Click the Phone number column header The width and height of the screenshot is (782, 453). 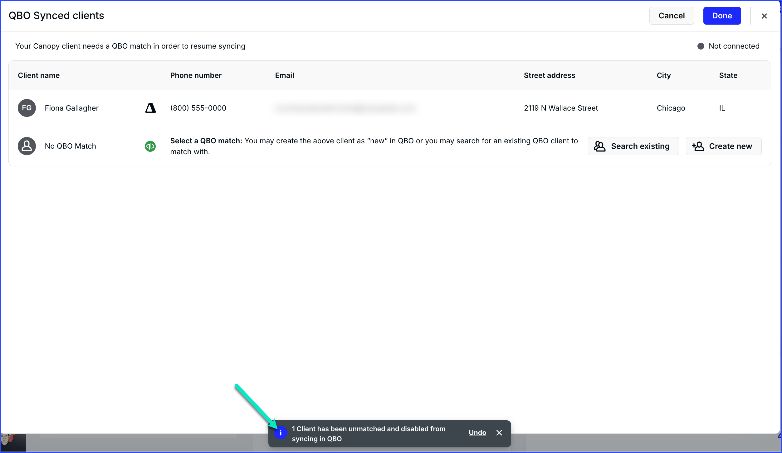[x=196, y=75]
